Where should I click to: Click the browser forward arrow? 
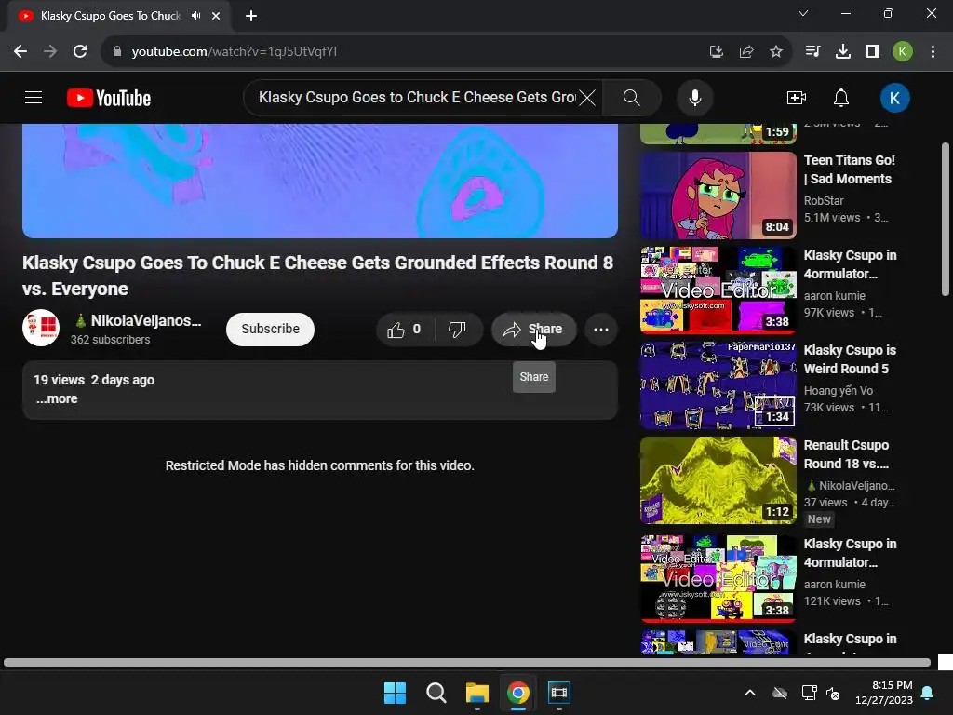[50, 52]
